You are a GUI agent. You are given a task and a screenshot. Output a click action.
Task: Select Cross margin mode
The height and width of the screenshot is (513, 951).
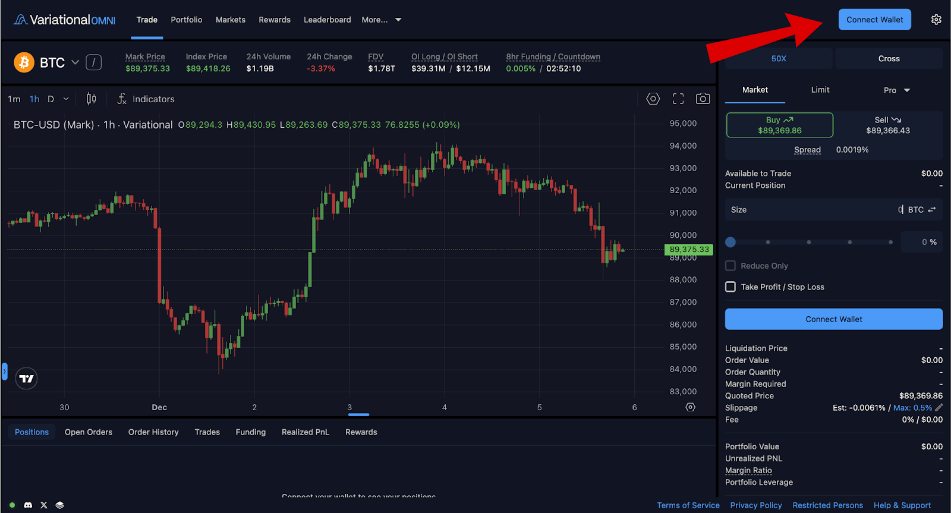point(889,58)
